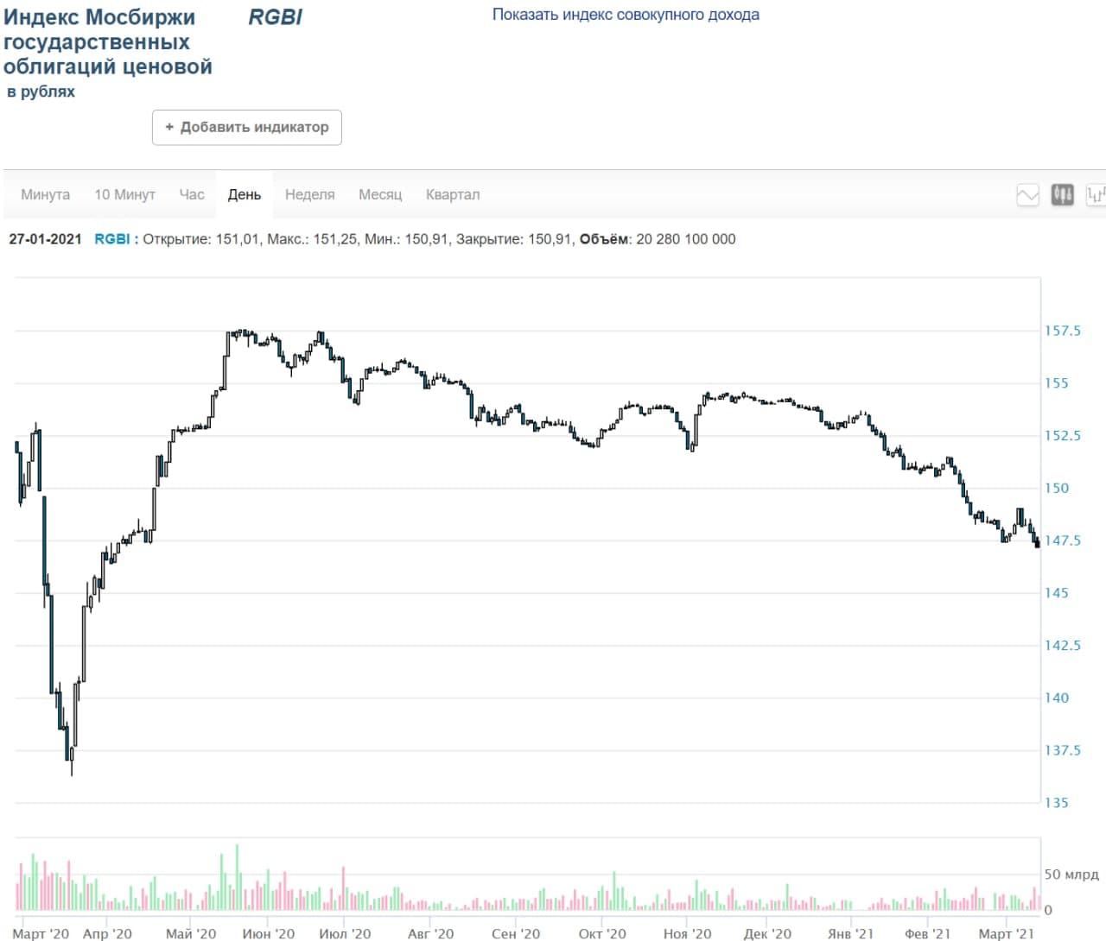This screenshot has height=941, width=1106.
Task: Select the День timeframe tab
Action: [x=245, y=195]
